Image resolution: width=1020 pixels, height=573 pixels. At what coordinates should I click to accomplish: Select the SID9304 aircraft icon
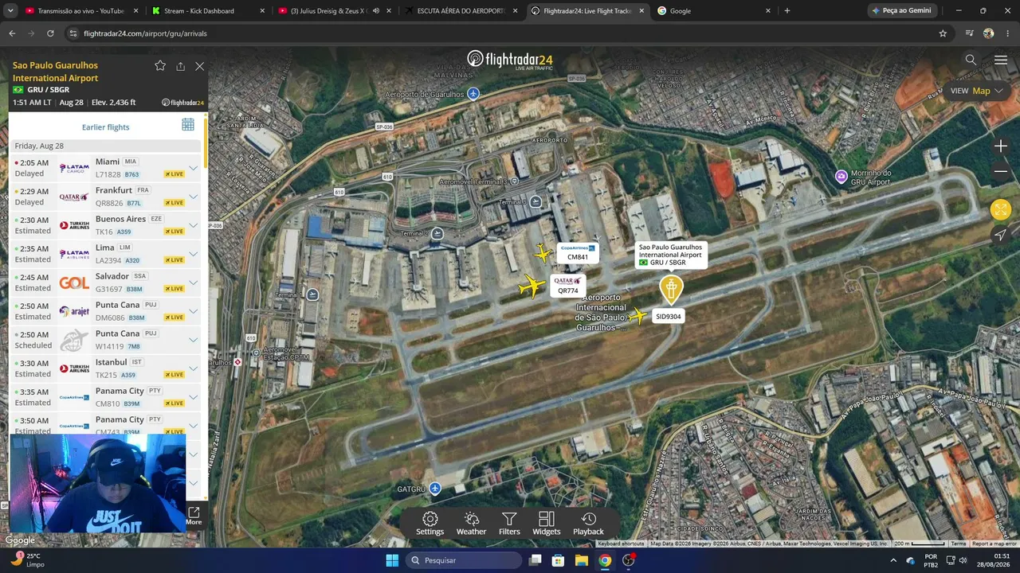point(637,316)
